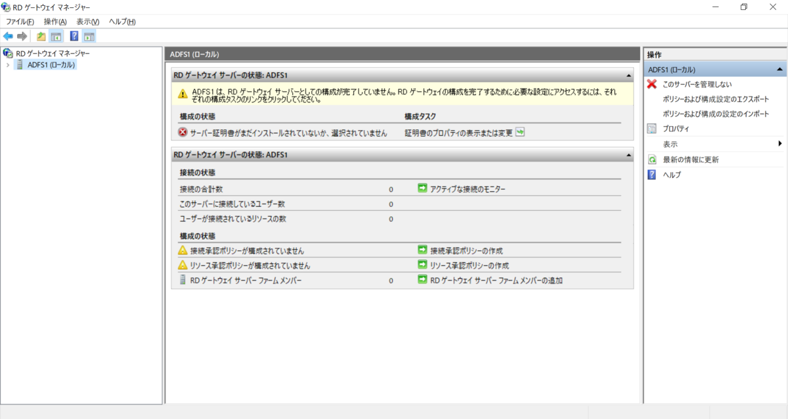Click the Up One Level folder icon
Viewport: 788px width, 419px height.
[x=41, y=36]
